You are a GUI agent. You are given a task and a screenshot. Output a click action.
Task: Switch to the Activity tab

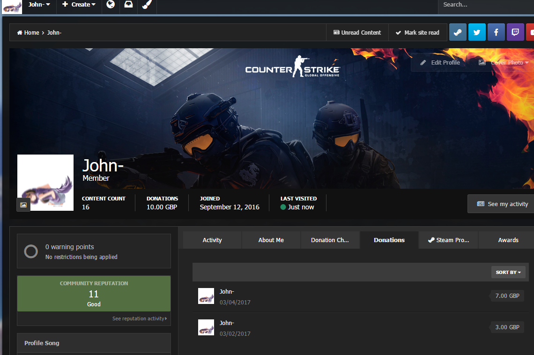point(212,240)
